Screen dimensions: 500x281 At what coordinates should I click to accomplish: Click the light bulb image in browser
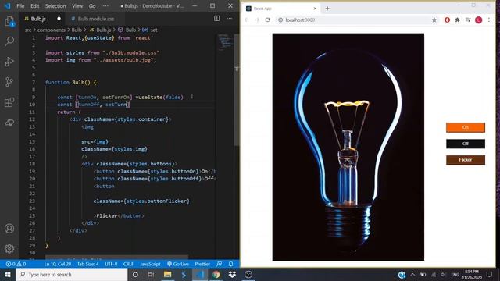point(348,147)
